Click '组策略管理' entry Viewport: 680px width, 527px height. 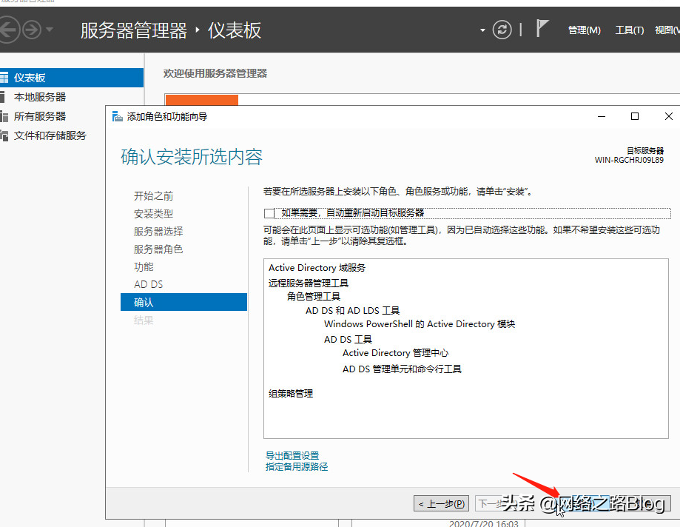[x=291, y=394]
